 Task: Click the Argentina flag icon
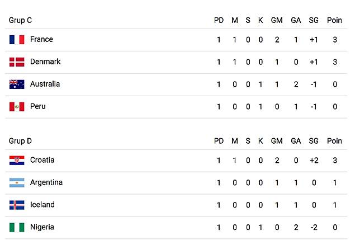tap(17, 182)
